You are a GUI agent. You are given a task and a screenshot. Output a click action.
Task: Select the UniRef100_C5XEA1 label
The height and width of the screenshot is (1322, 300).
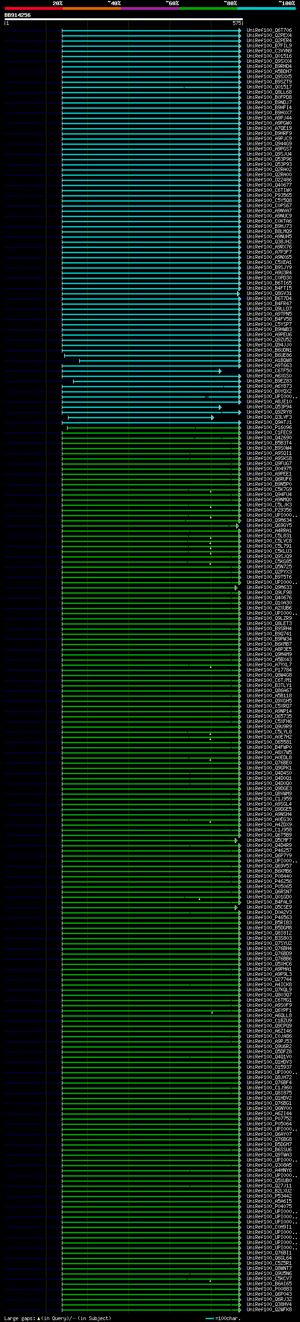[269, 263]
